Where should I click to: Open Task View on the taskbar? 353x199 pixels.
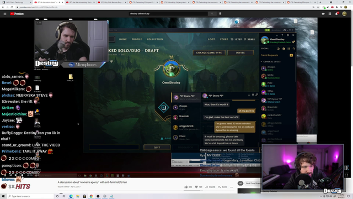click(64, 196)
